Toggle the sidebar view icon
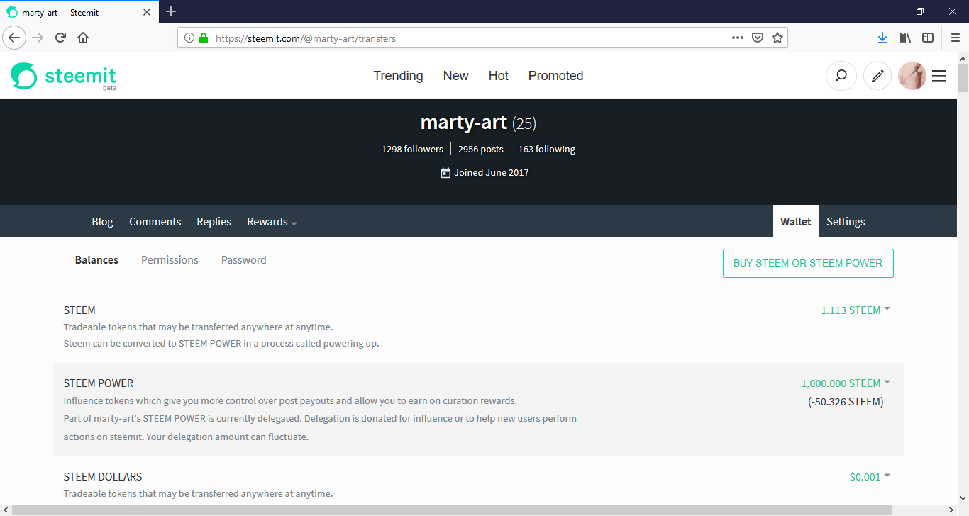 928,38
